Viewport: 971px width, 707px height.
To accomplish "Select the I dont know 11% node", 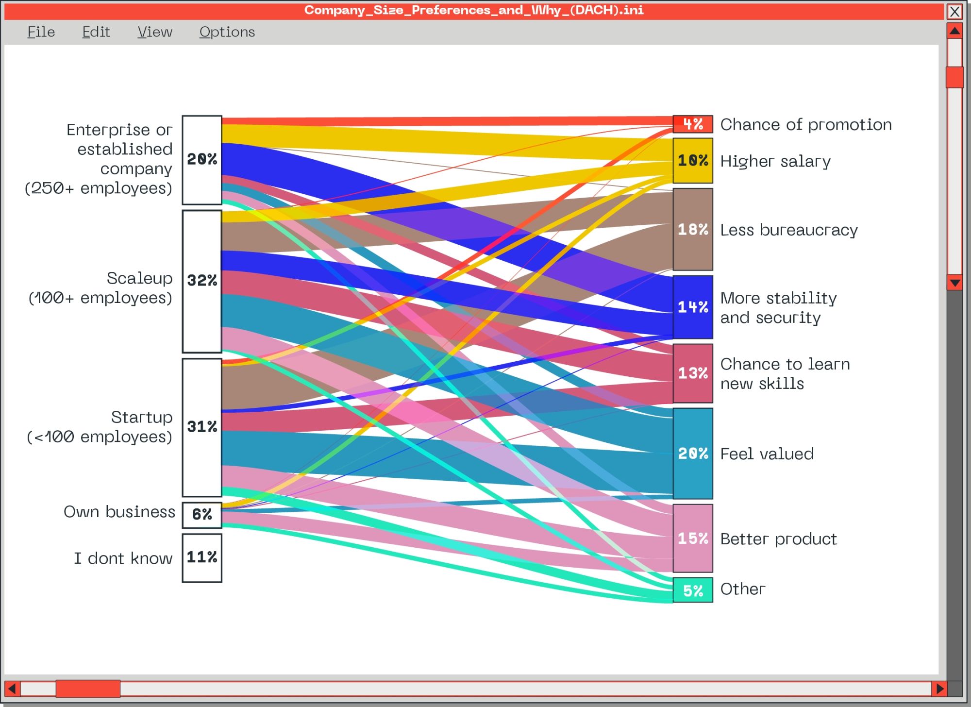I will 202,558.
